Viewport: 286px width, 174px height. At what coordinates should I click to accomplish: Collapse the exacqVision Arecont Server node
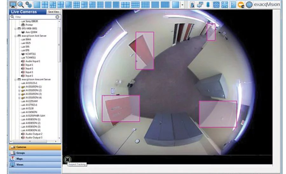(16, 79)
